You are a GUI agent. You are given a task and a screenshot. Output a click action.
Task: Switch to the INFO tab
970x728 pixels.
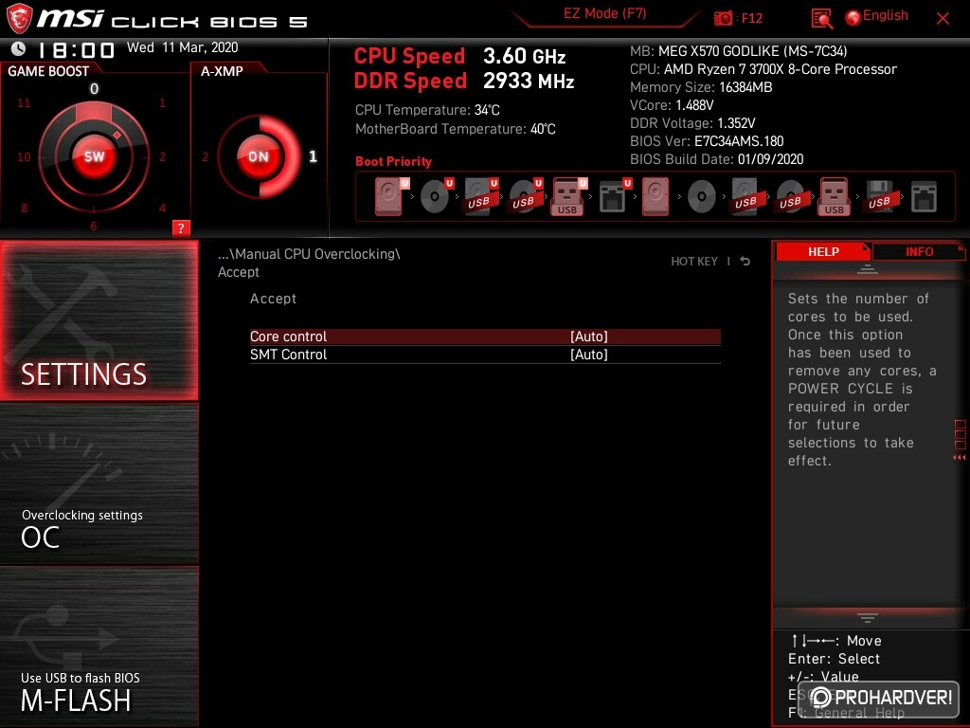tap(919, 251)
